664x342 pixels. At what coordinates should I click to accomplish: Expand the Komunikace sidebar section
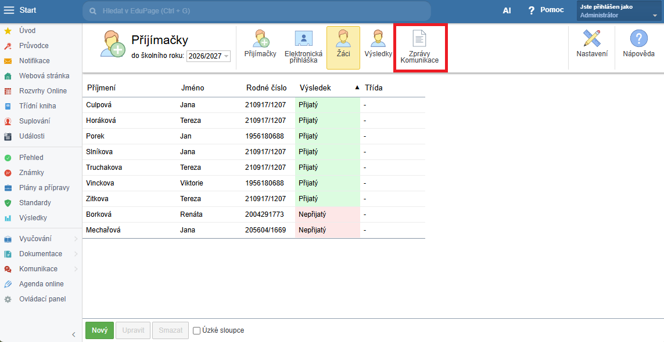click(x=38, y=269)
